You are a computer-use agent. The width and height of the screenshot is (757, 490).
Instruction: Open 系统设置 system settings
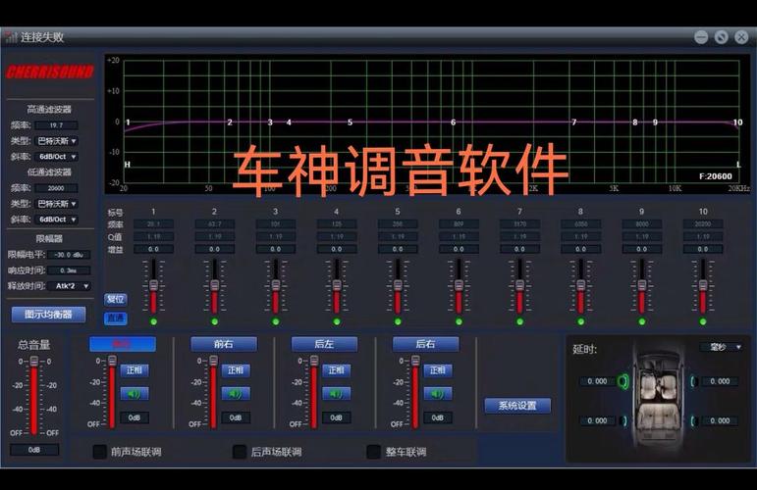point(517,406)
